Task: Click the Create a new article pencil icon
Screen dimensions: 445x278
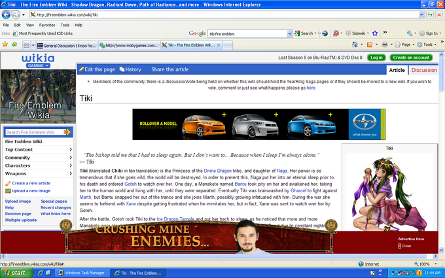Action: (x=8, y=183)
